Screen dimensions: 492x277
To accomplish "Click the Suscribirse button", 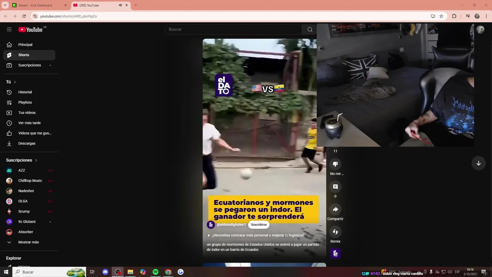I will tap(259, 225).
